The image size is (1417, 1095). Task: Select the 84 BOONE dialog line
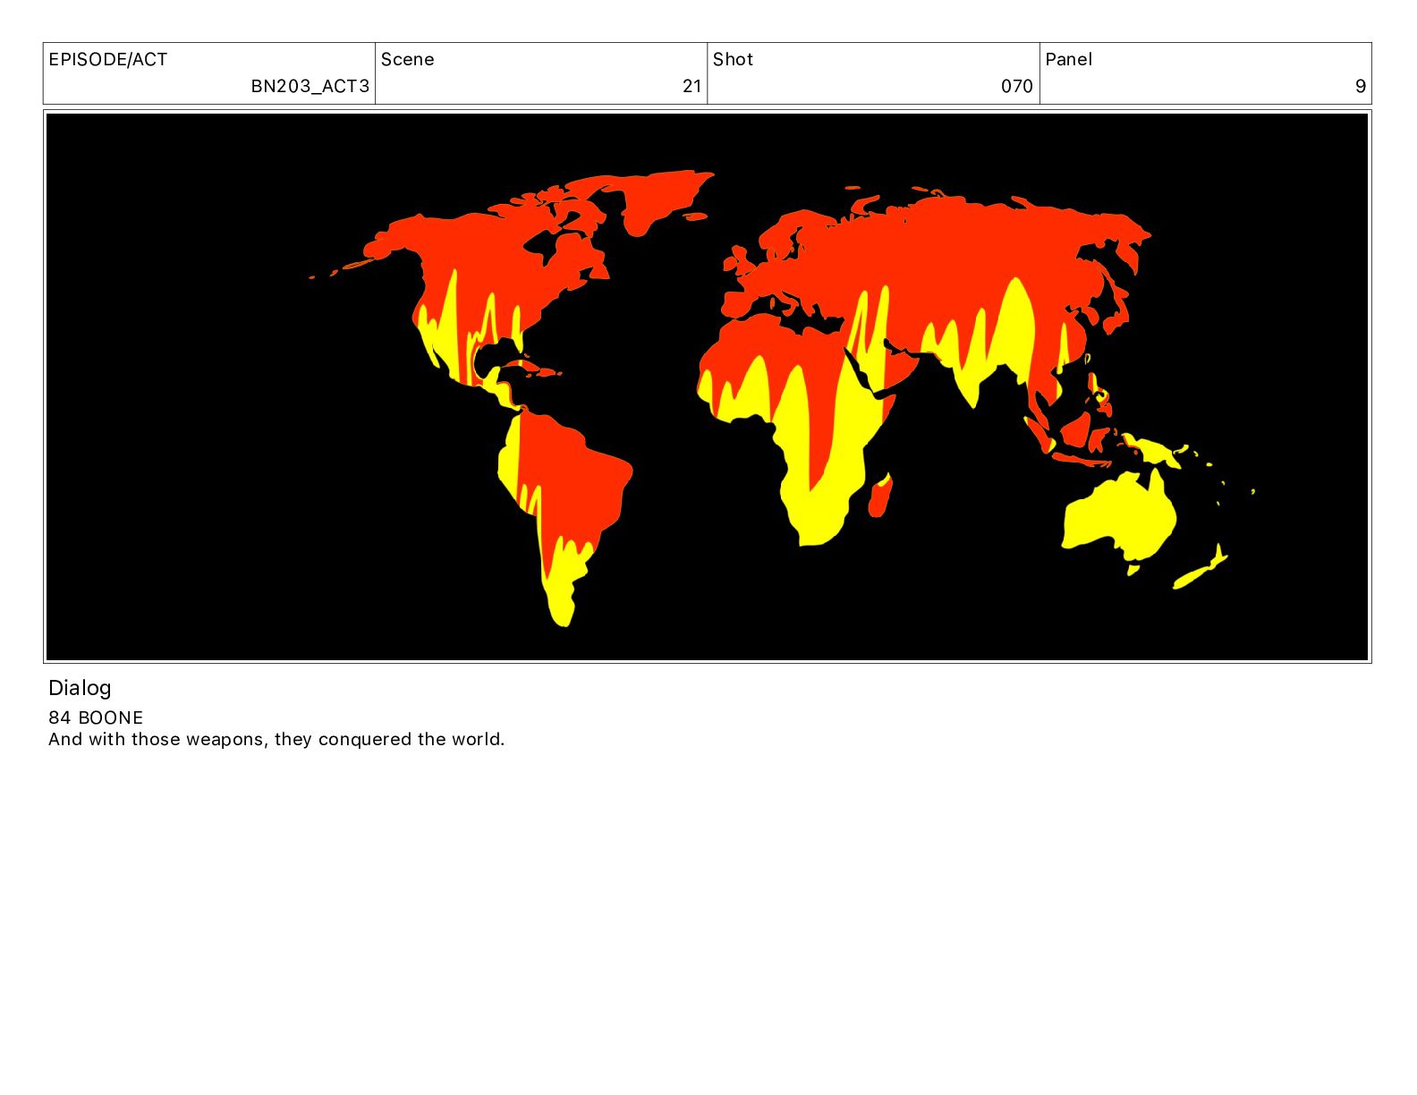coord(96,717)
